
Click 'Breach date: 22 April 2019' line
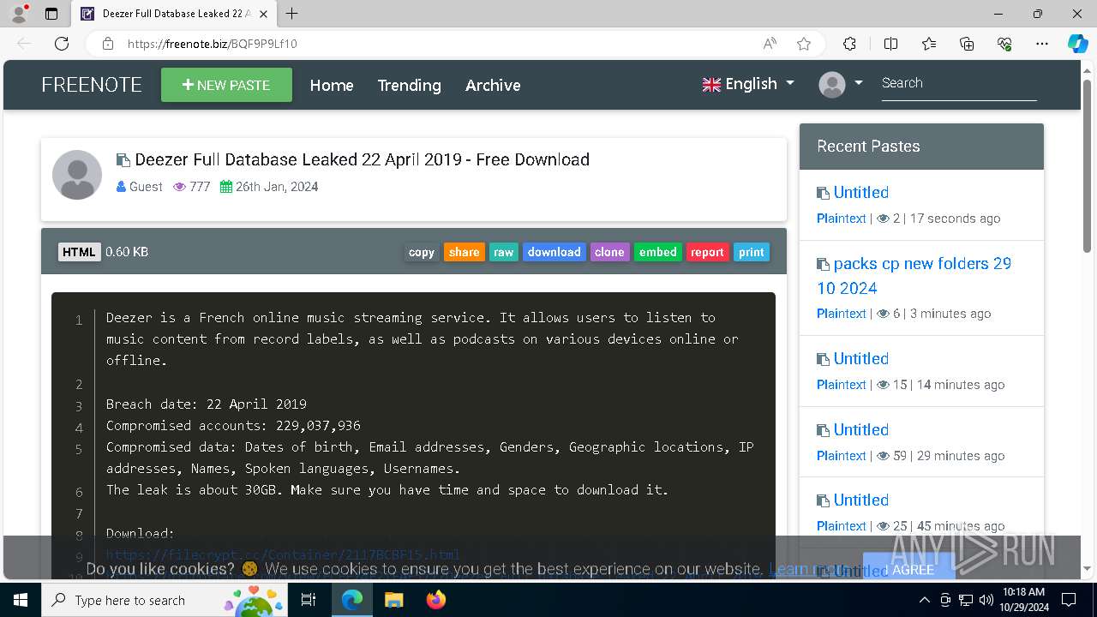coord(207,404)
